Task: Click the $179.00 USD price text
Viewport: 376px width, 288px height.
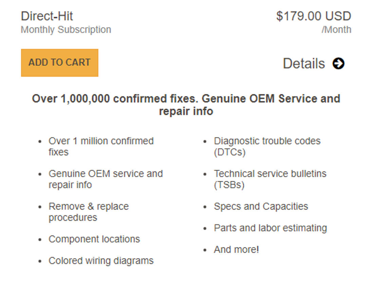Action: [x=314, y=16]
